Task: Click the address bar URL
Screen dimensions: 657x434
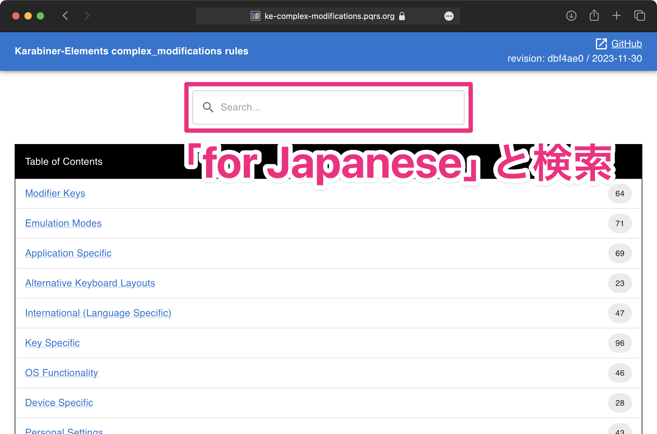Action: pyautogui.click(x=329, y=16)
